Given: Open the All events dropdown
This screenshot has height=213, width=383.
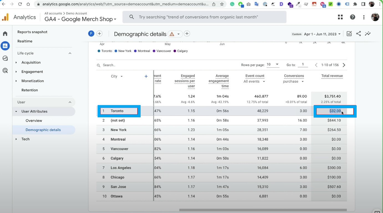Looking at the screenshot, I should (254, 82).
